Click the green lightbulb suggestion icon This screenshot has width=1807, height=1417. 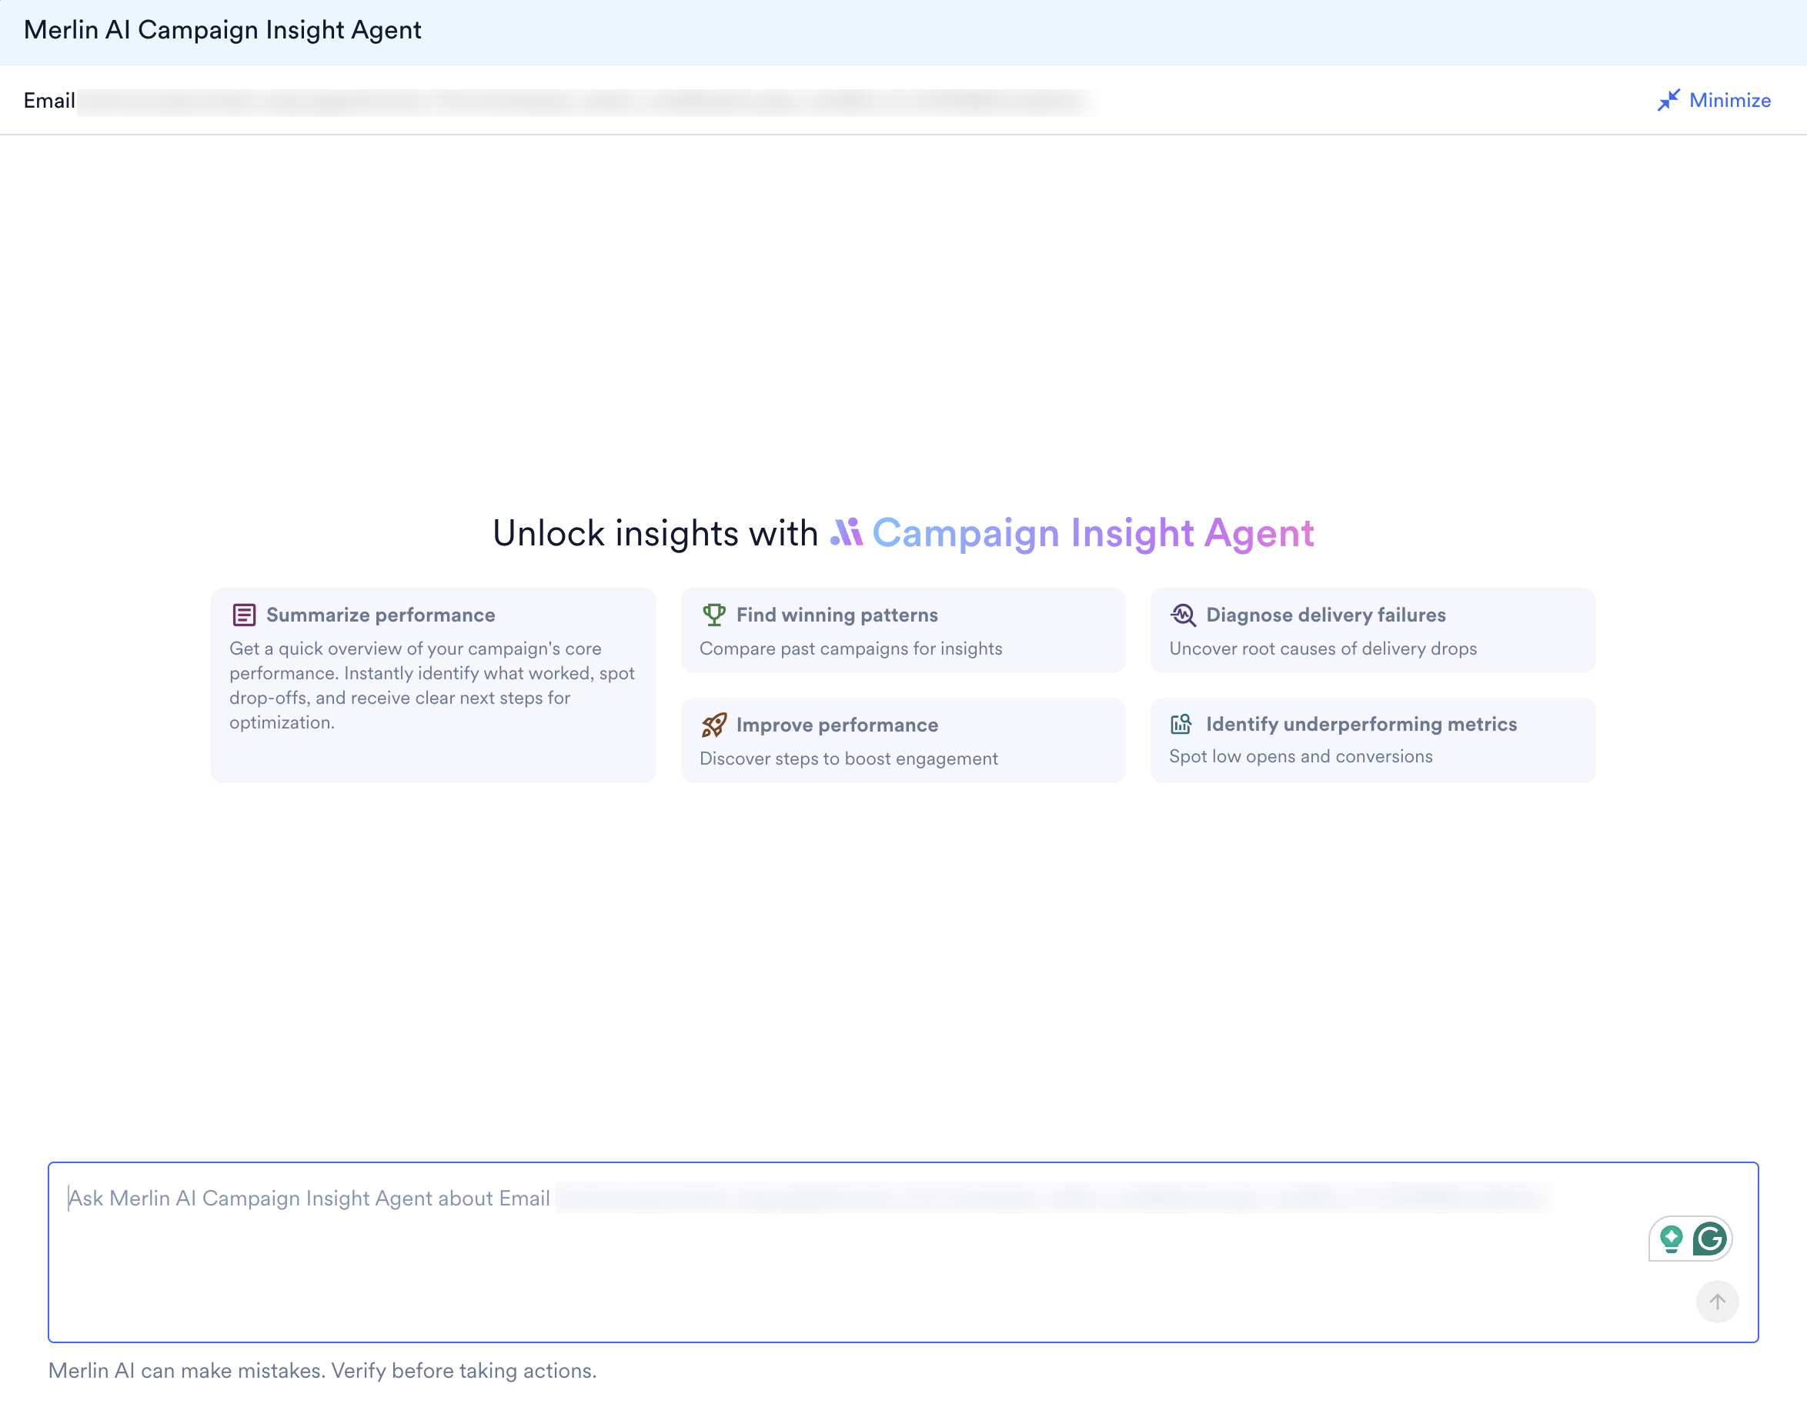[1671, 1239]
